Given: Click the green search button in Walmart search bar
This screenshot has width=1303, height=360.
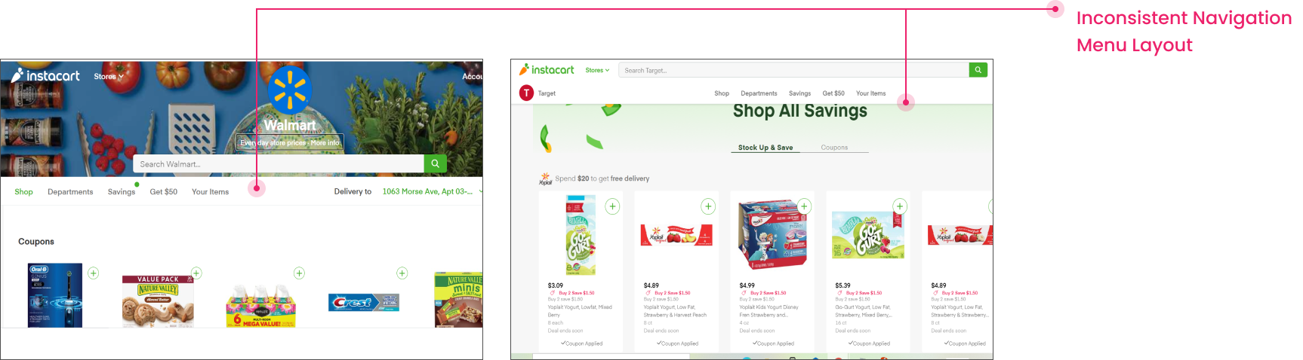Looking at the screenshot, I should [435, 163].
